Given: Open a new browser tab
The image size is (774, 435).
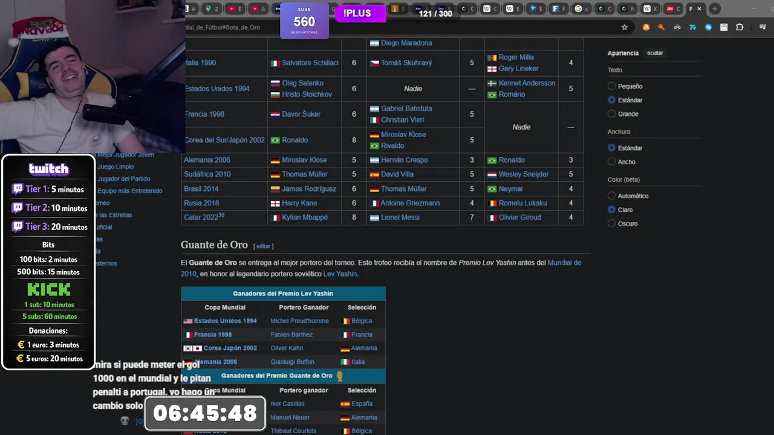Looking at the screenshot, I should click(715, 9).
